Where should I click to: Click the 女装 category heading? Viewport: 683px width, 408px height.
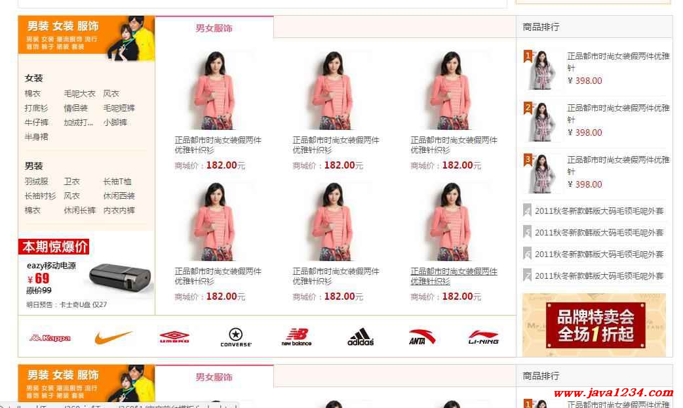[x=34, y=78]
